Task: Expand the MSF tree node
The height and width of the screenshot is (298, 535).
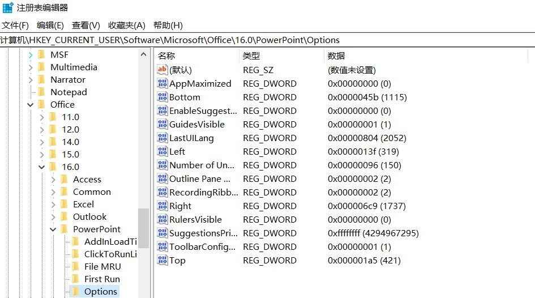Action: coord(31,54)
